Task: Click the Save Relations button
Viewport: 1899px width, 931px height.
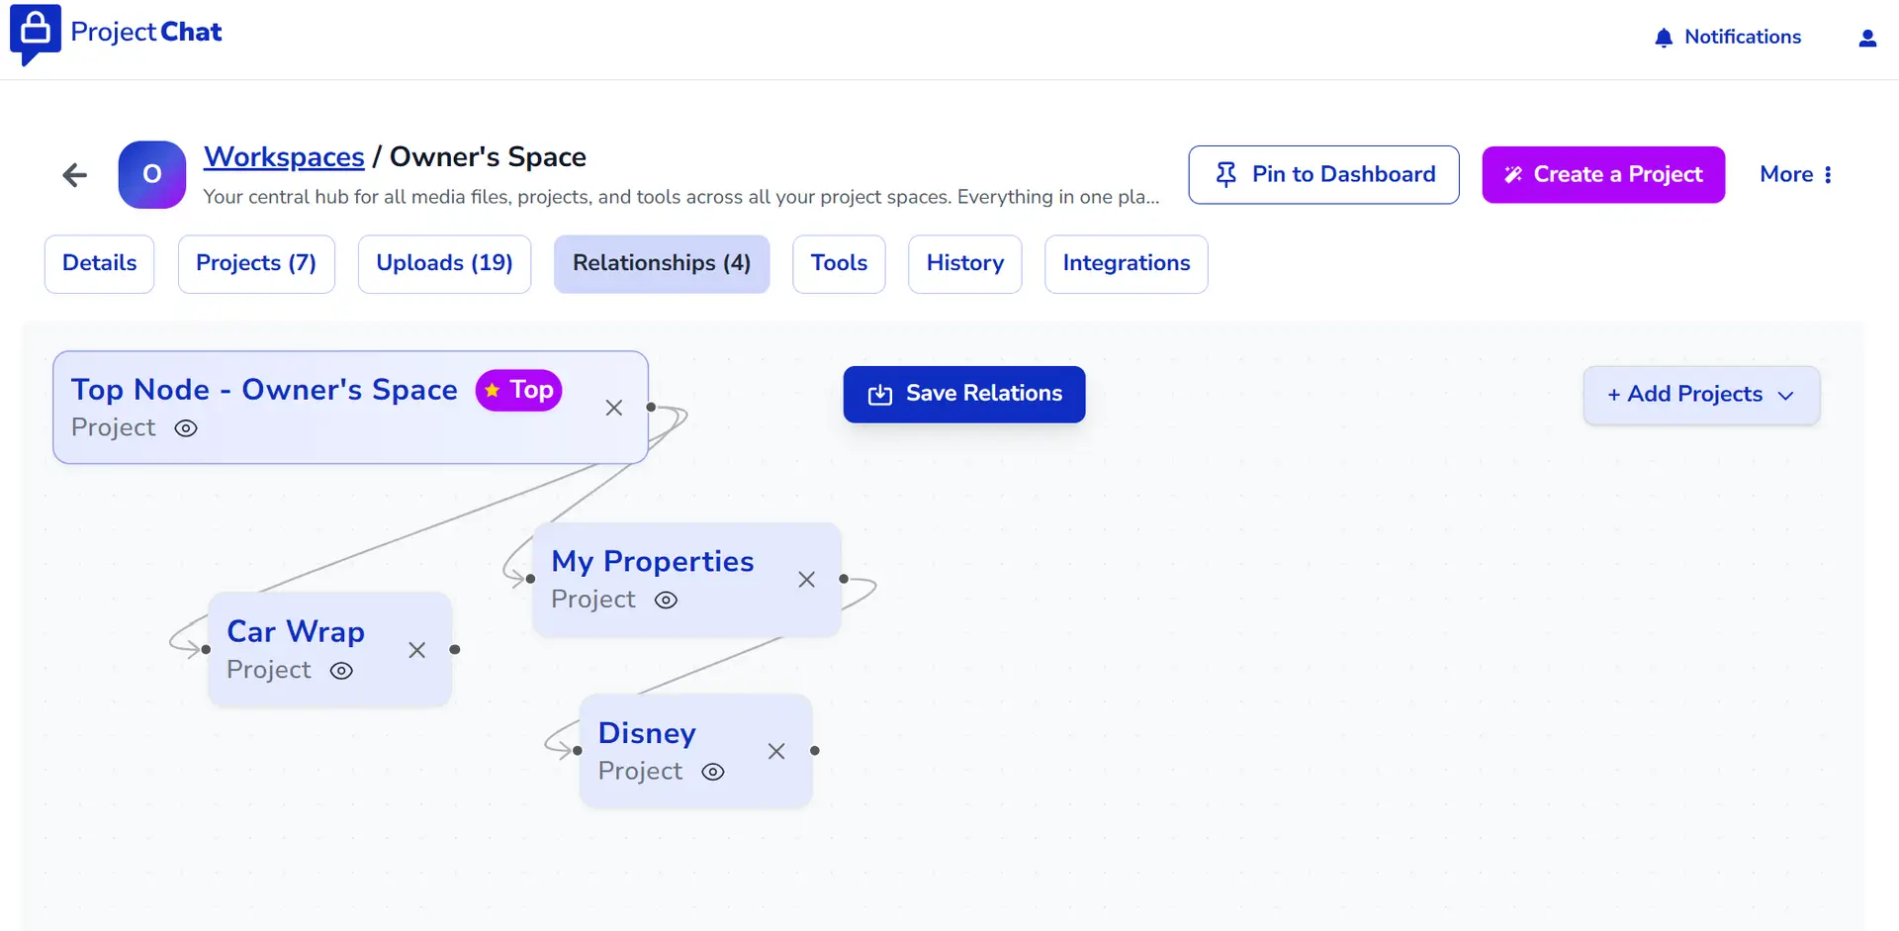Action: coord(963,394)
